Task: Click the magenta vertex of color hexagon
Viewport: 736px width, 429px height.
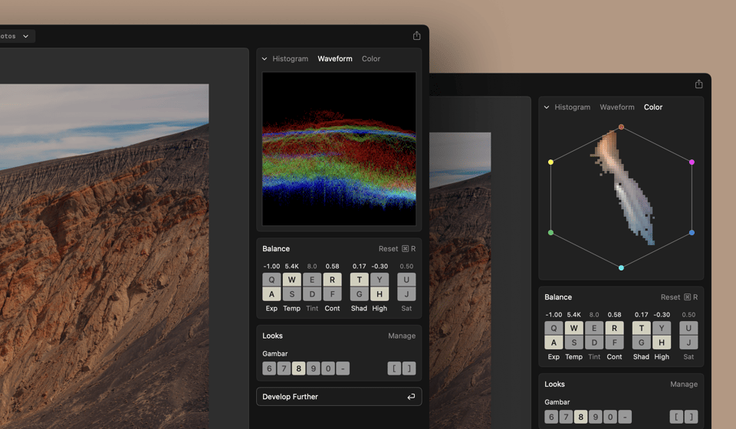Action: tap(692, 162)
